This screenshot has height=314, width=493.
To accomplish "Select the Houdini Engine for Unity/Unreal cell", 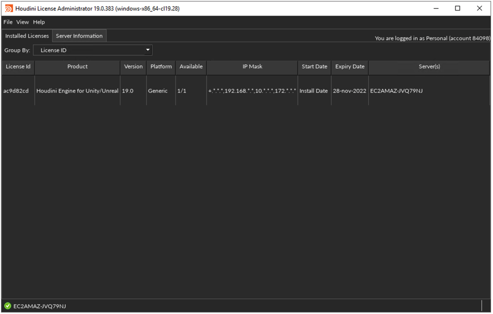I will point(77,91).
